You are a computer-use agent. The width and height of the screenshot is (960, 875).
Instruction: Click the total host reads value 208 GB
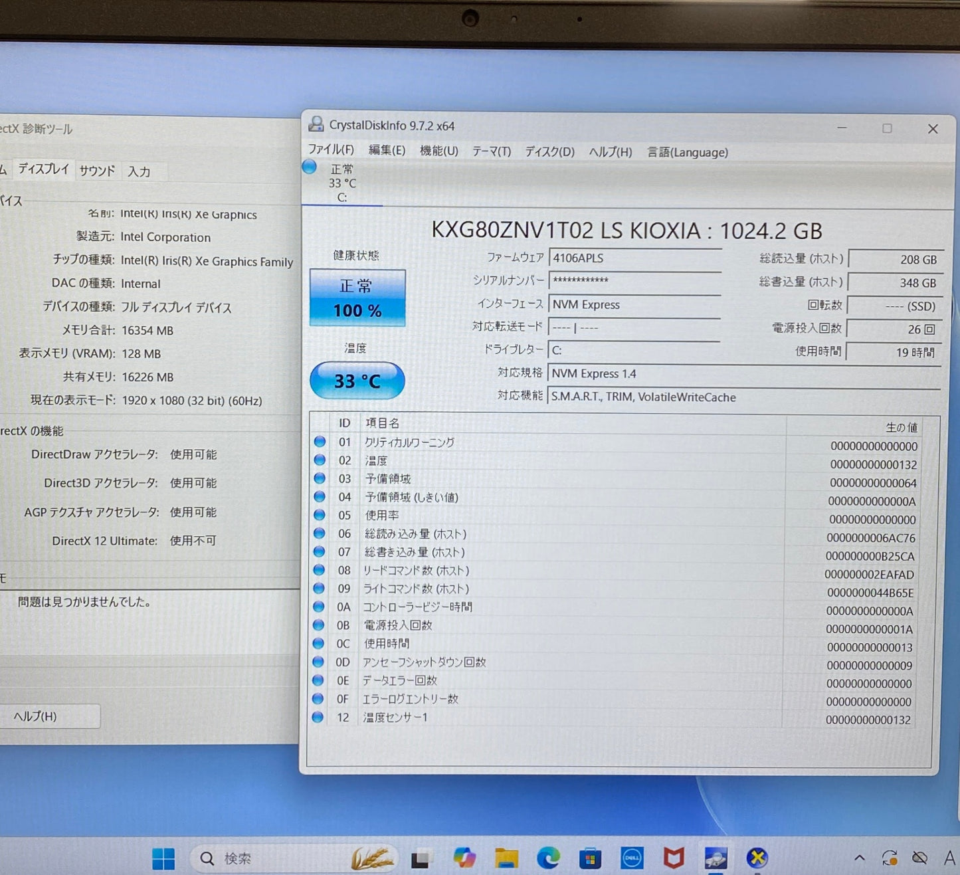click(x=895, y=260)
